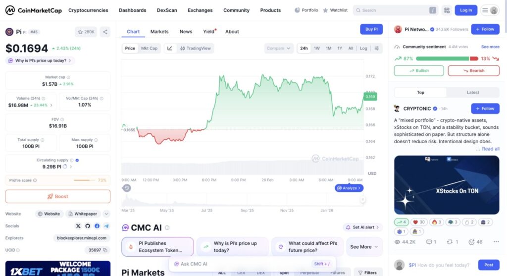The image size is (507, 276).
Task: Open the Latest community posts tab
Action: (473, 93)
